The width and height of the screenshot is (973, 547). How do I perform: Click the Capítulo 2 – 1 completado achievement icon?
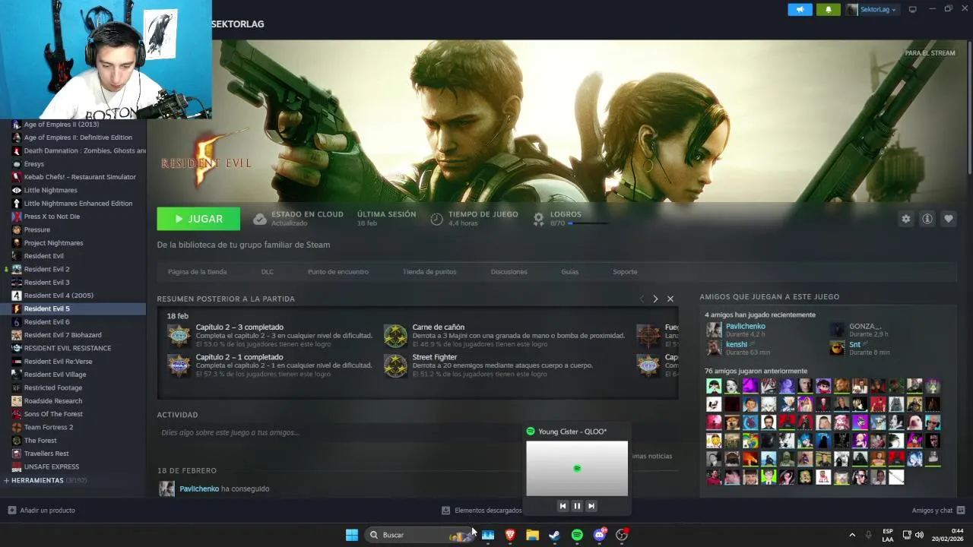(179, 365)
